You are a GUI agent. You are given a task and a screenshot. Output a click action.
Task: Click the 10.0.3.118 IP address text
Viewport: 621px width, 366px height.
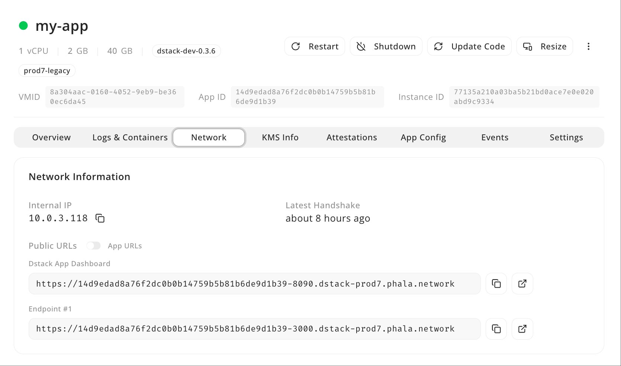(x=58, y=218)
